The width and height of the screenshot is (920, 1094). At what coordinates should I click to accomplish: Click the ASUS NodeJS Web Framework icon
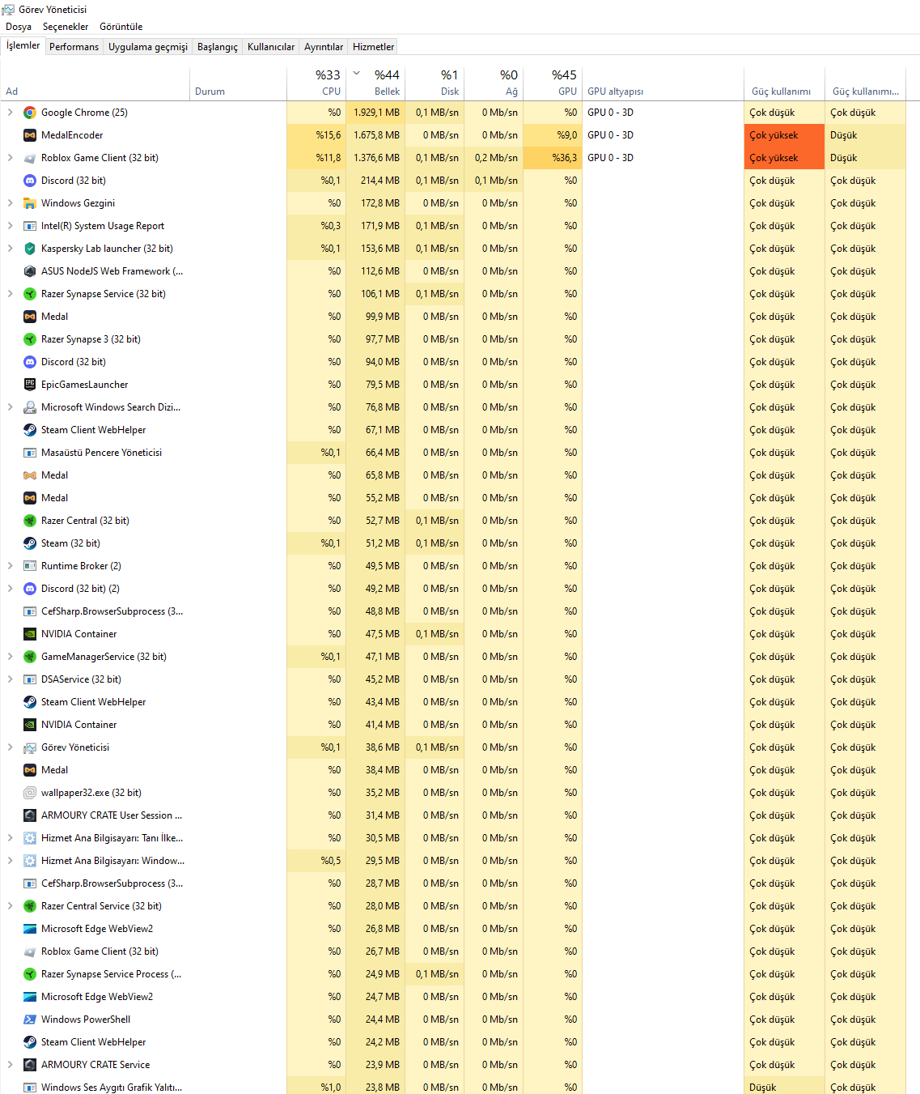coord(30,271)
